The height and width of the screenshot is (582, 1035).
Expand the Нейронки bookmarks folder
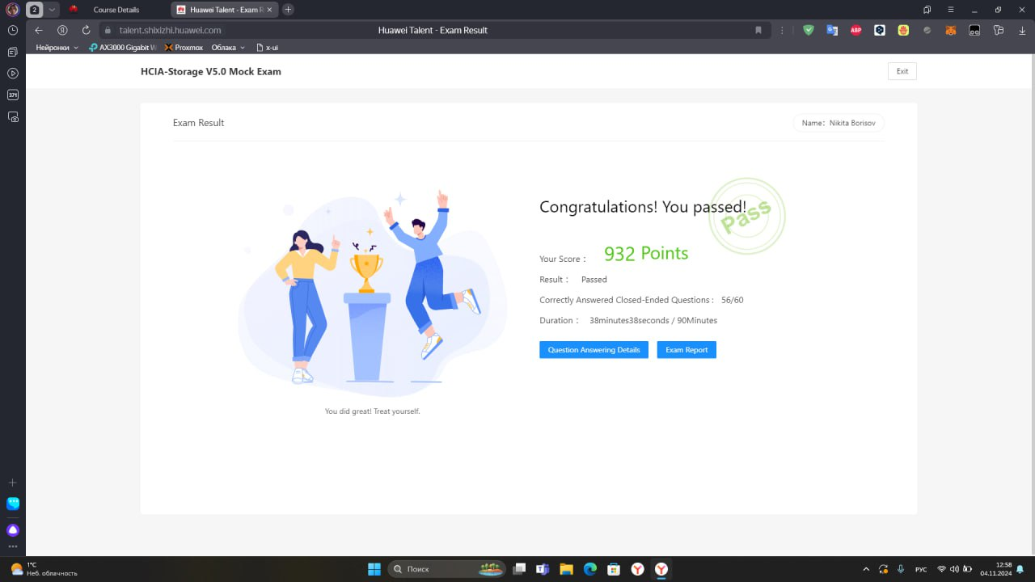tap(57, 48)
